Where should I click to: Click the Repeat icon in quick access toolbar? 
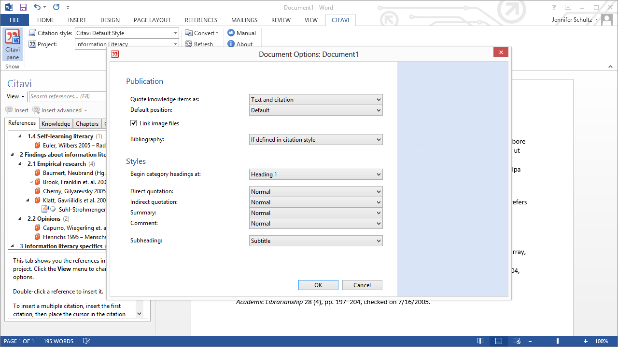56,7
